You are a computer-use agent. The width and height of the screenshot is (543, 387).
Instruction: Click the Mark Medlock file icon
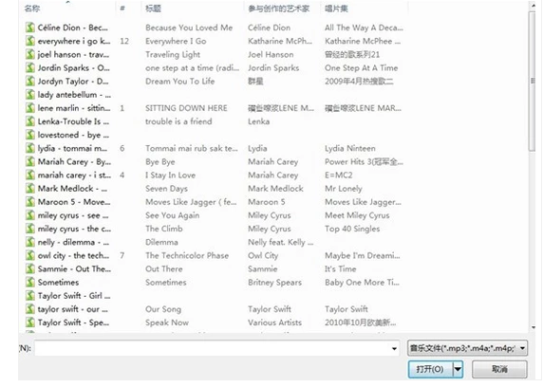tap(30, 189)
